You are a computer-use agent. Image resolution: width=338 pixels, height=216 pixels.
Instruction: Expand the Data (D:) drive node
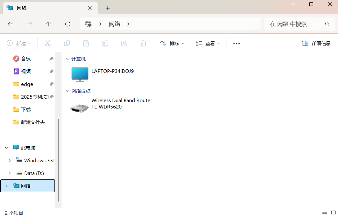[x=10, y=173]
